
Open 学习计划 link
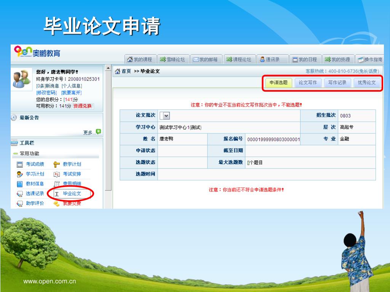35,174
